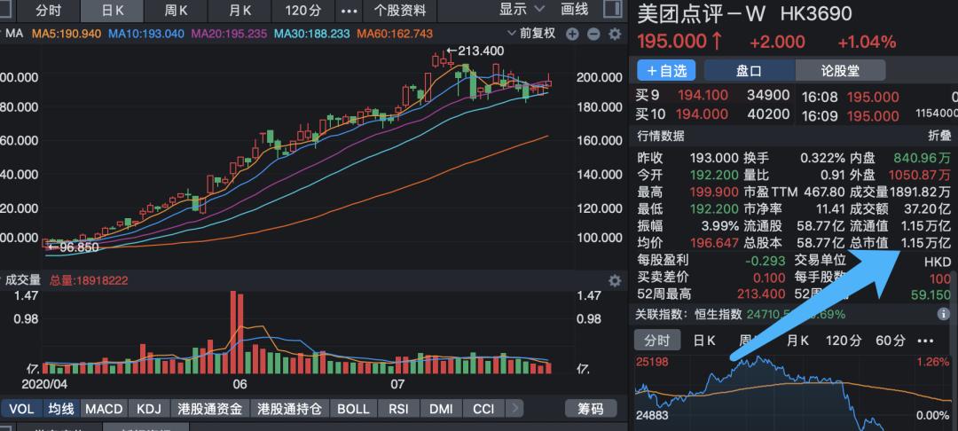The image size is (958, 431).
Task: Show more indicator tabs with right arrow
Action: point(515,409)
